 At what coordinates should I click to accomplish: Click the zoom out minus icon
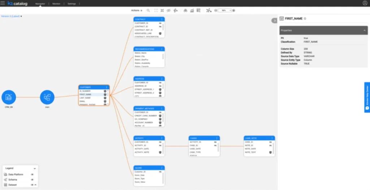216,10
